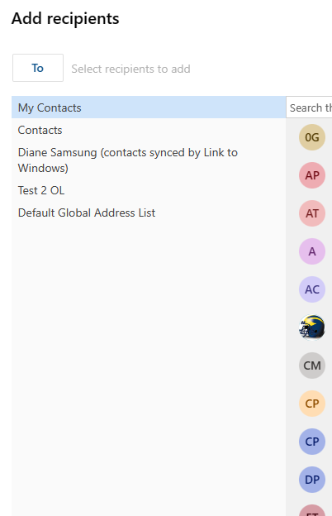Choose Diane Samsung synced contacts list

point(149,160)
